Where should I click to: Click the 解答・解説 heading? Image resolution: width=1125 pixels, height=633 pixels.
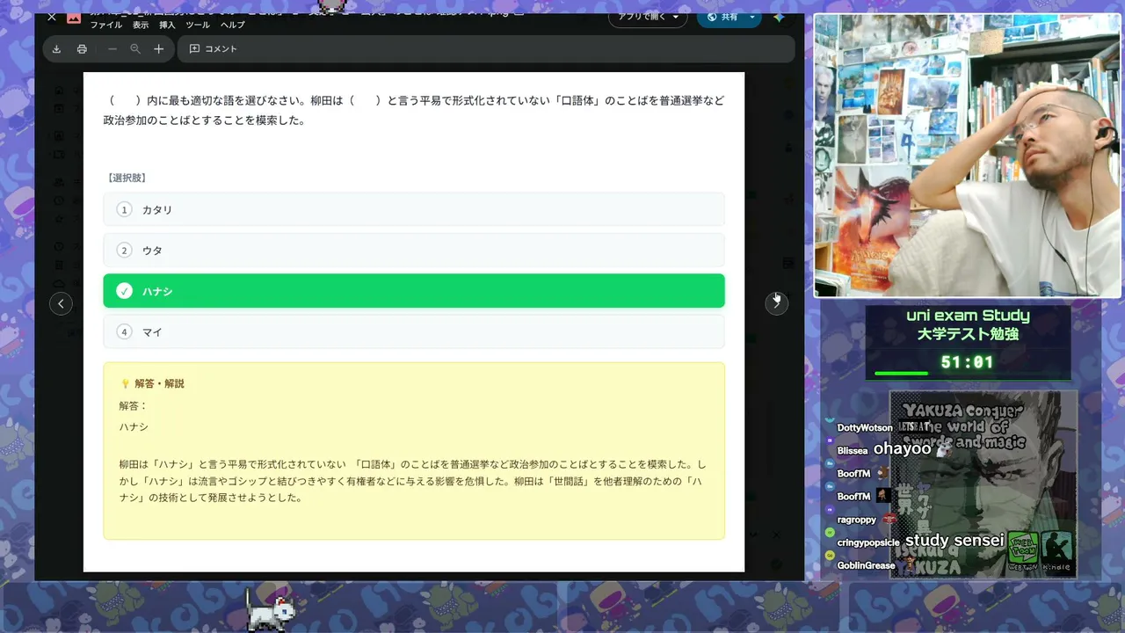pyautogui.click(x=159, y=383)
